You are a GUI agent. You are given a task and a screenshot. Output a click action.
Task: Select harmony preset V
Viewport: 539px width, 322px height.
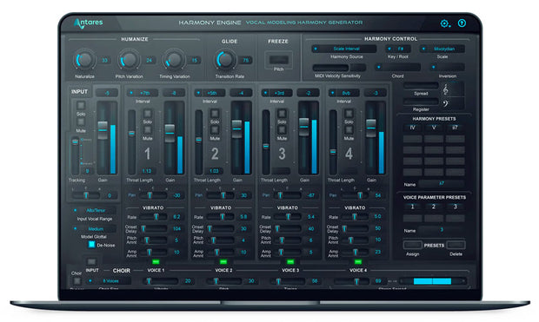434,128
